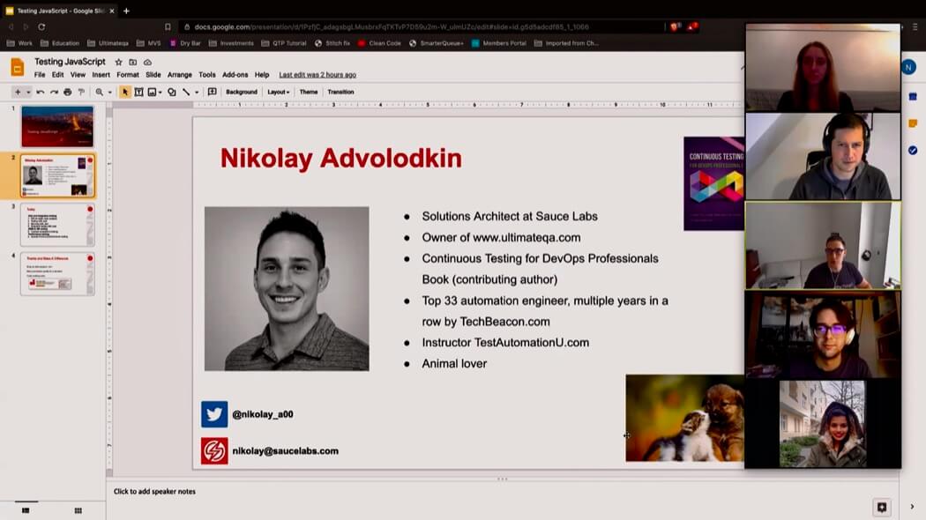Image resolution: width=926 pixels, height=520 pixels.
Task: Click the Transition button
Action: tap(340, 92)
